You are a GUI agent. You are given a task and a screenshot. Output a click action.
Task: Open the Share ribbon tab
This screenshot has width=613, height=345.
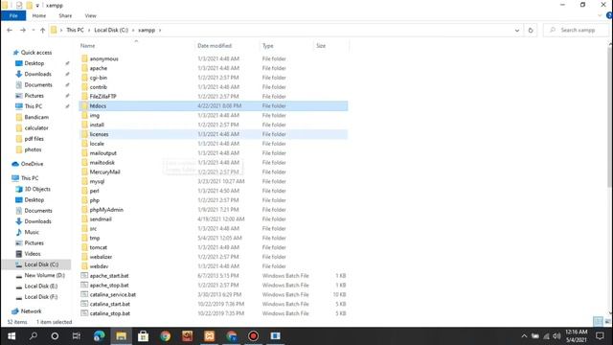pos(65,15)
